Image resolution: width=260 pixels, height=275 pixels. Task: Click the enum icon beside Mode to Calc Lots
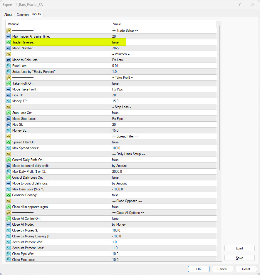pos(9,60)
